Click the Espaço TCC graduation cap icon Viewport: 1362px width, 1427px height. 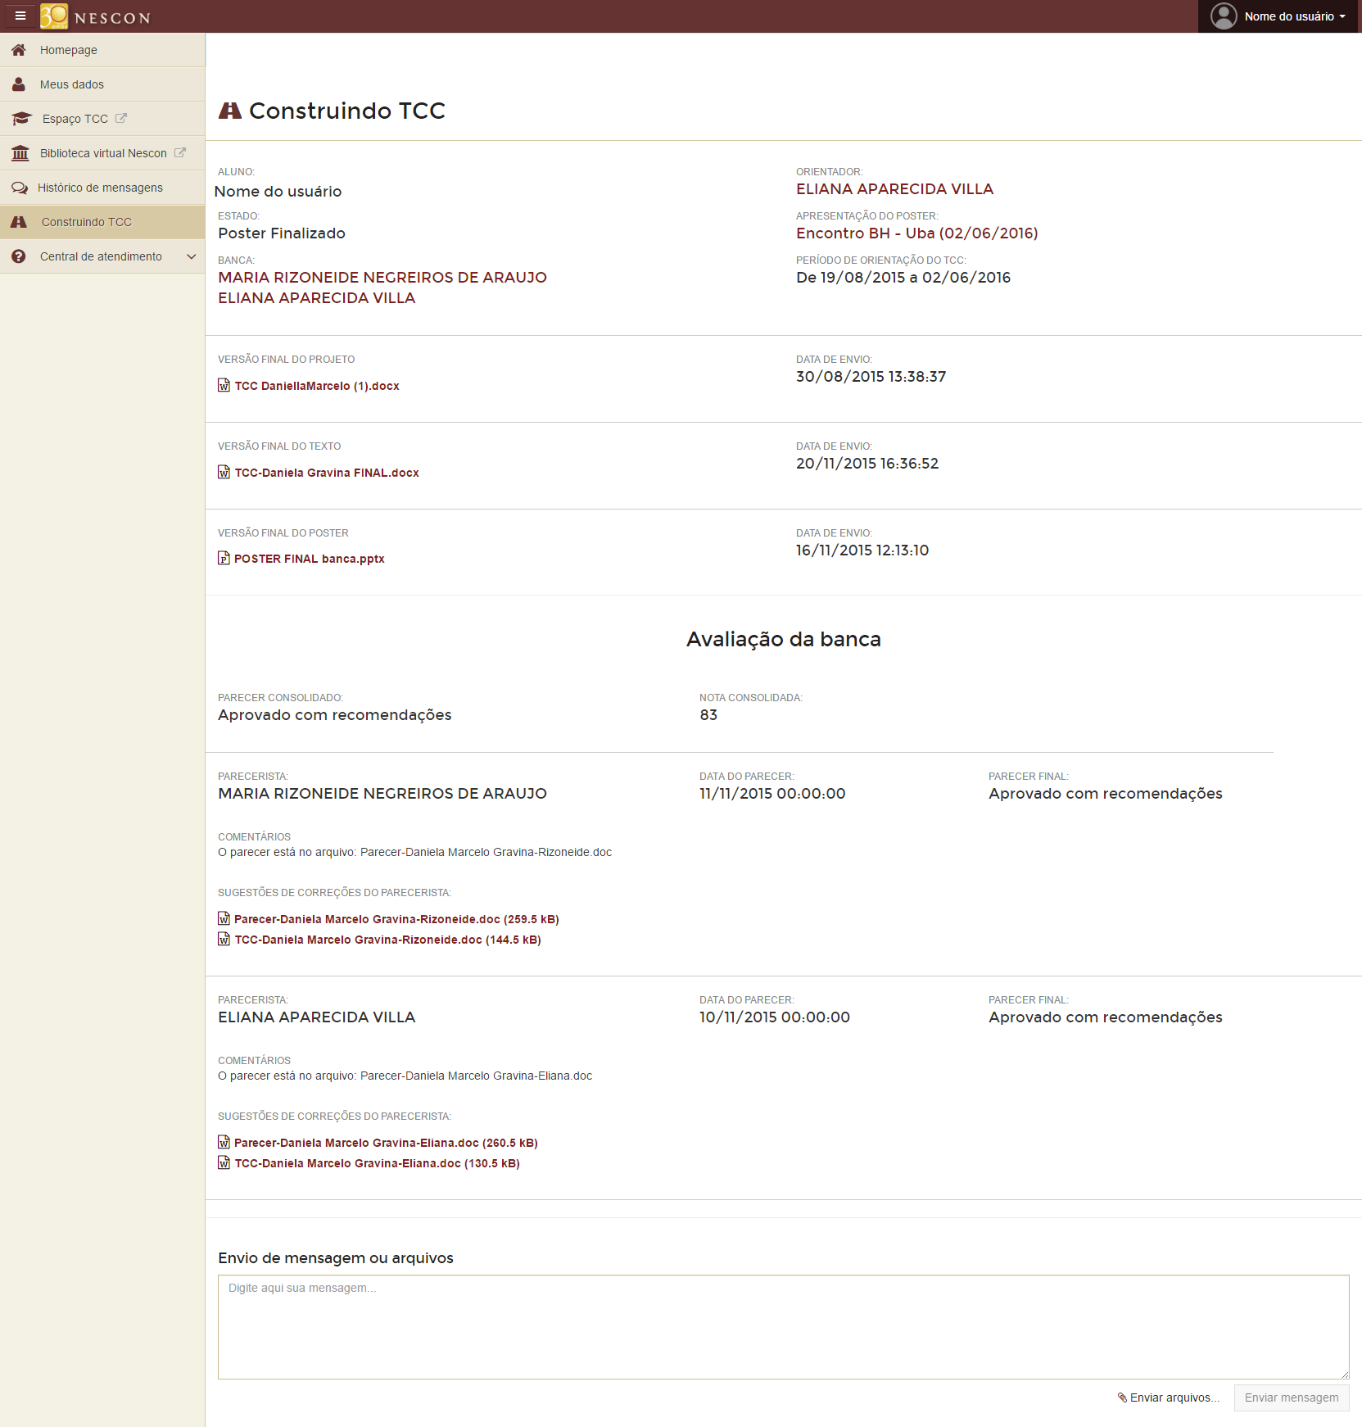pos(21,119)
